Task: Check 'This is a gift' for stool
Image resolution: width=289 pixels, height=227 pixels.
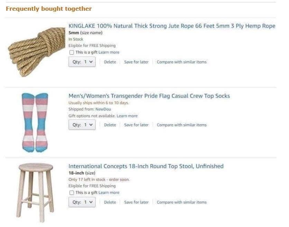Action: [72, 193]
